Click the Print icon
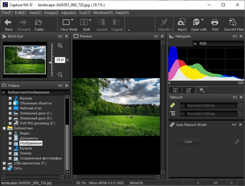 coord(215,23)
